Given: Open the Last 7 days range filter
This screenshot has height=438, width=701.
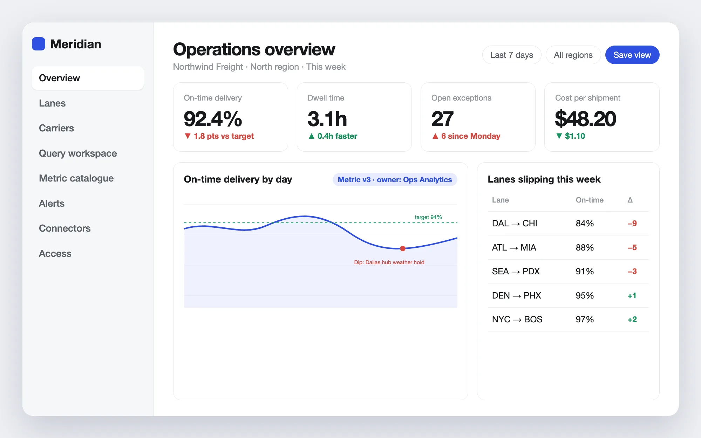Looking at the screenshot, I should point(511,55).
